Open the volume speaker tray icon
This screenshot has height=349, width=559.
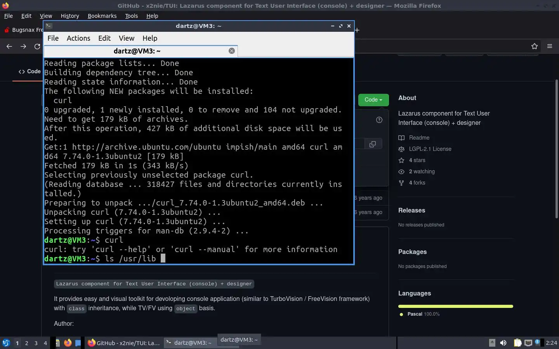point(503,343)
